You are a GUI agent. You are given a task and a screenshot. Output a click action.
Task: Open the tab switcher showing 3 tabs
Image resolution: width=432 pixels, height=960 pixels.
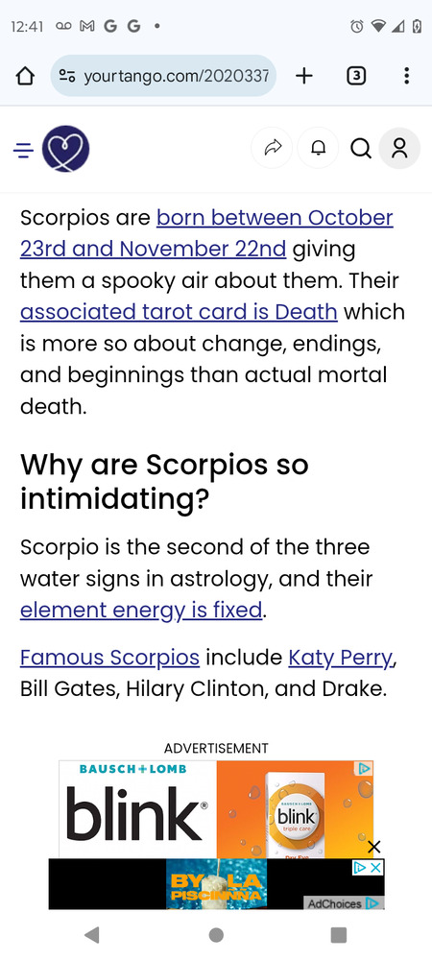pyautogui.click(x=356, y=76)
